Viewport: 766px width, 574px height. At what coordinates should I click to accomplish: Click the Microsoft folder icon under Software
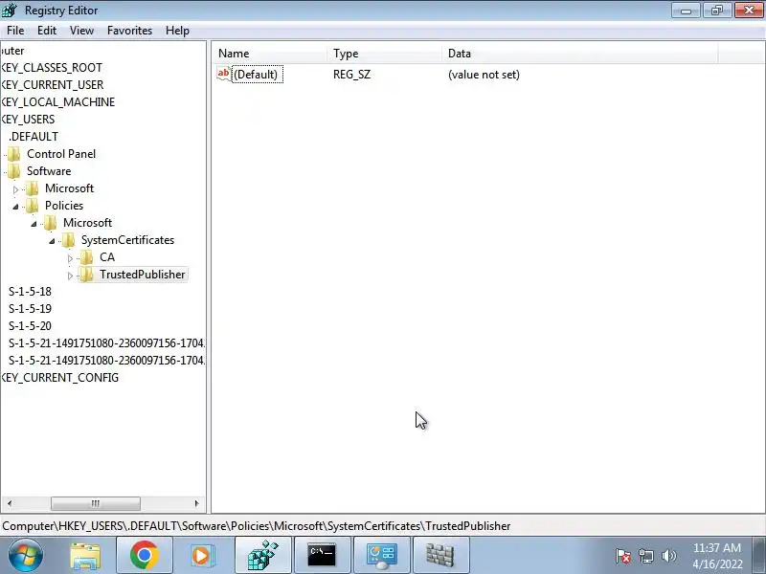point(33,188)
